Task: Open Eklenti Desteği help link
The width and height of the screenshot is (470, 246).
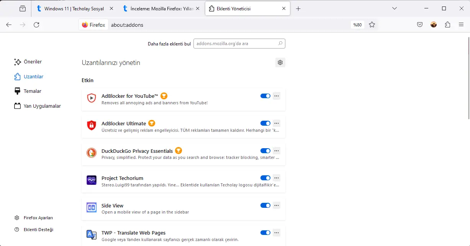Action: [34, 230]
